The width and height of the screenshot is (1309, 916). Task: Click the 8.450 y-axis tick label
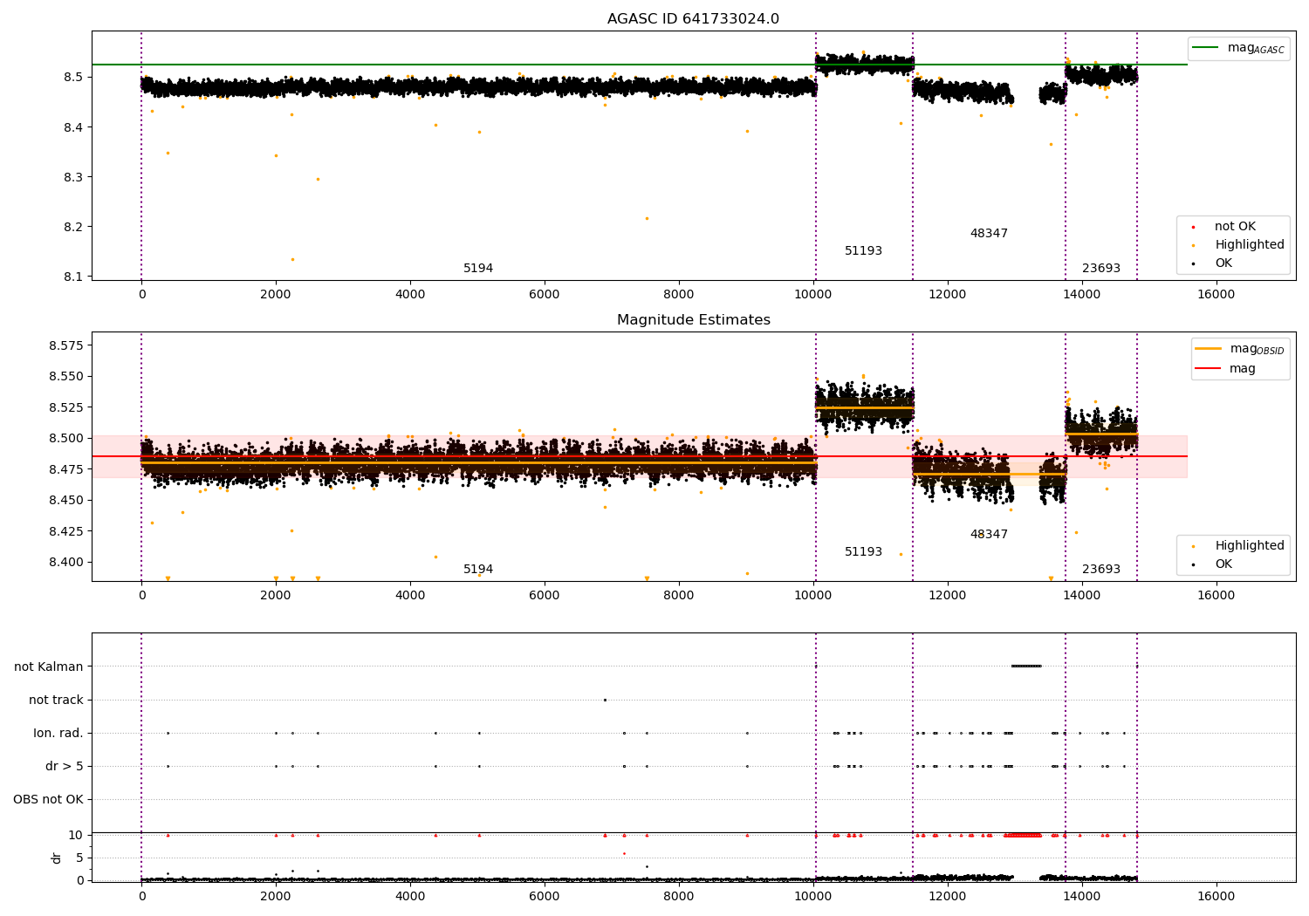pyautogui.click(x=66, y=500)
